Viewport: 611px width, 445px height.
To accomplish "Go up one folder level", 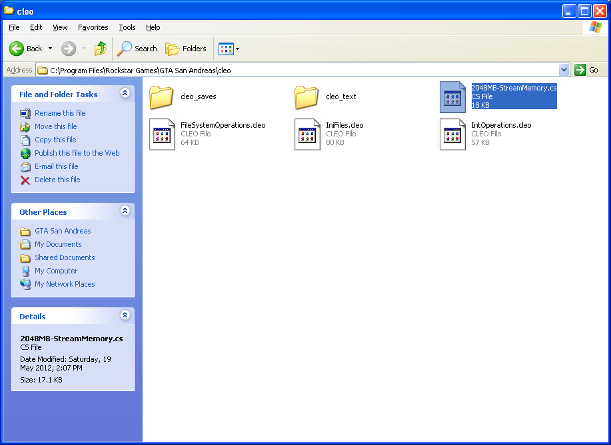I will click(101, 49).
